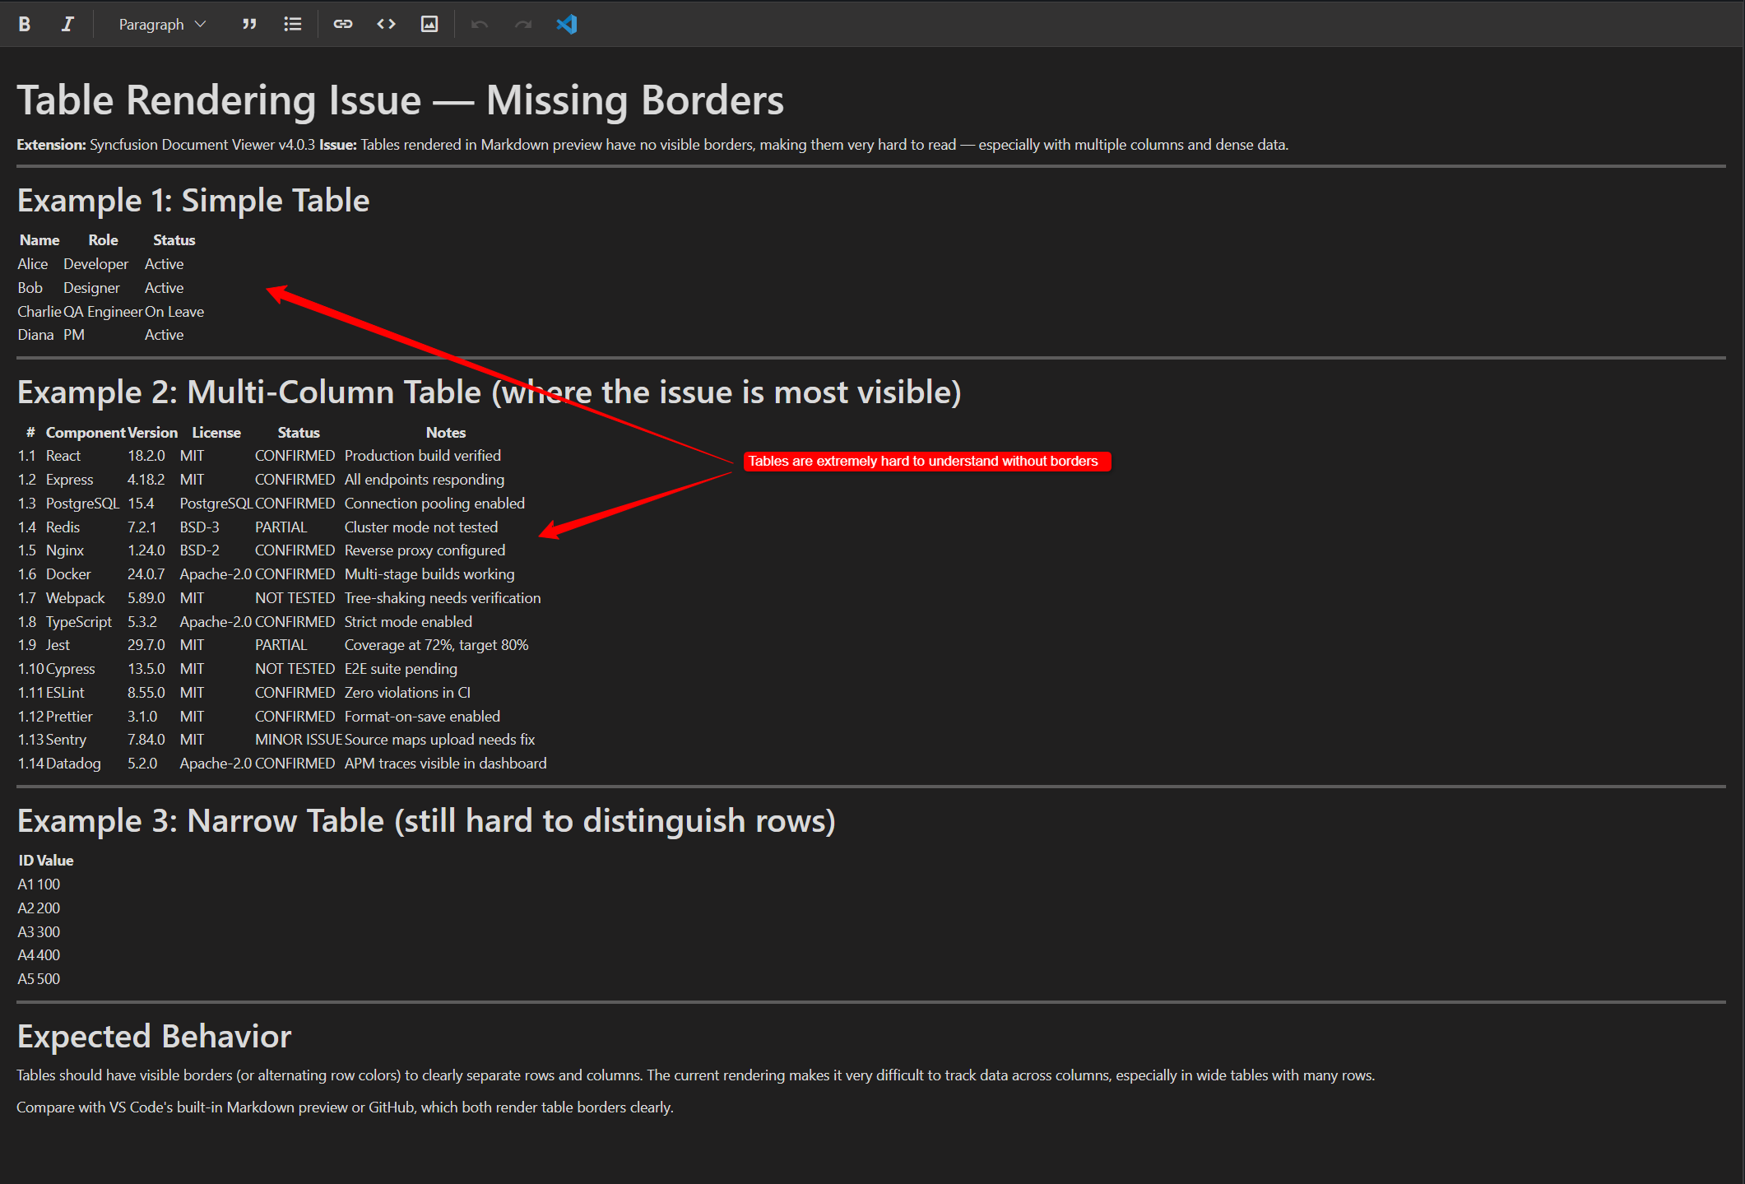Image resolution: width=1745 pixels, height=1184 pixels.
Task: Click the 'React' component cell
Action: tap(63, 456)
